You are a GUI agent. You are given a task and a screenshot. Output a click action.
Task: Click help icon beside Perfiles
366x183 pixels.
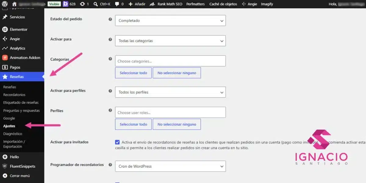pyautogui.click(x=110, y=111)
